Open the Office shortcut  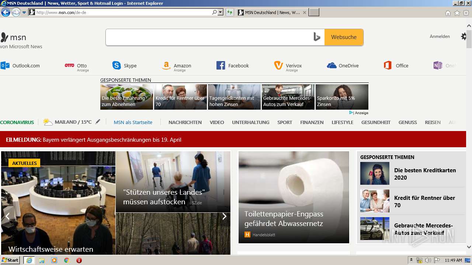pyautogui.click(x=396, y=66)
